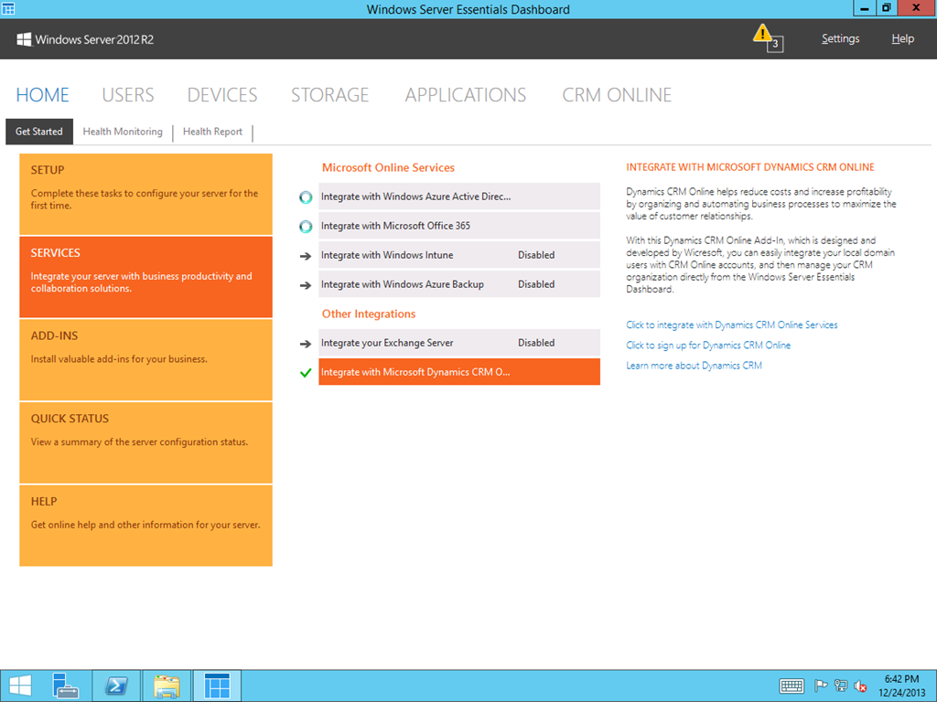Launch PowerShell from the taskbar
This screenshot has width=937, height=702.
pyautogui.click(x=116, y=686)
